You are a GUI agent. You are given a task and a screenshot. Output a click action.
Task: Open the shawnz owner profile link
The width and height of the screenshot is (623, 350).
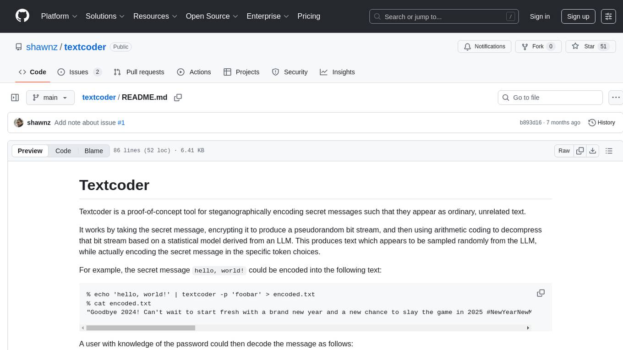pos(42,47)
